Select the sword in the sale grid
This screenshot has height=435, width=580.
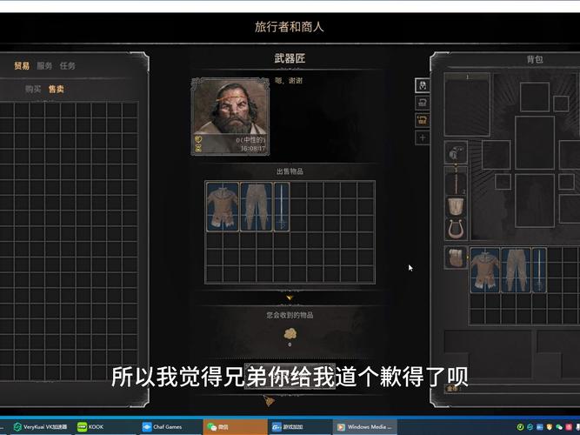[282, 206]
